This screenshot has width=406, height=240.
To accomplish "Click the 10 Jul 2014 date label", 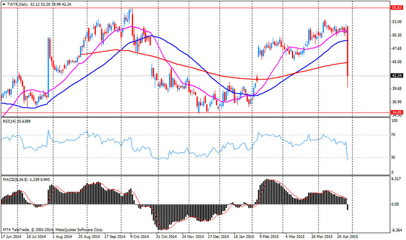I will [36, 237].
